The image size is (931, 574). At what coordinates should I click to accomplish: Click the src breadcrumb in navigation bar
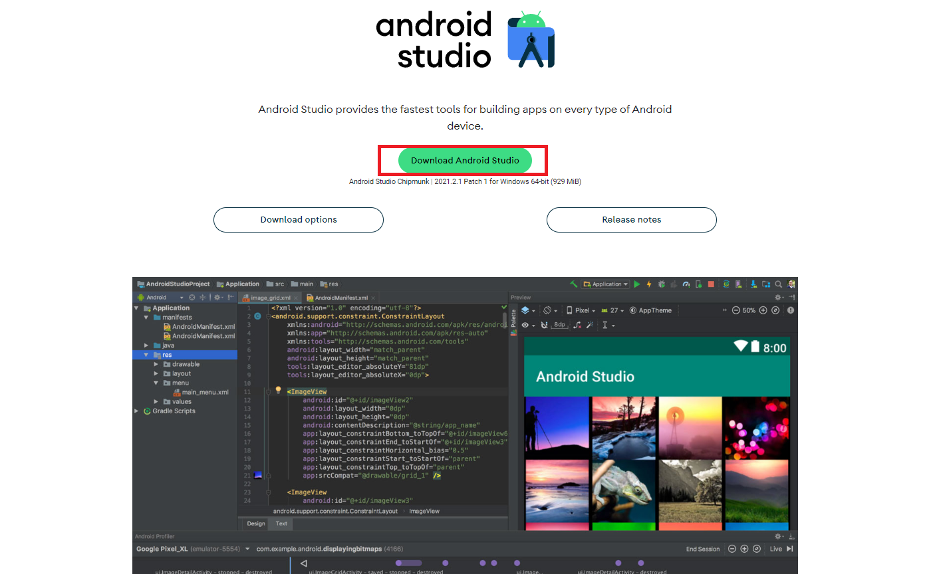pos(275,284)
